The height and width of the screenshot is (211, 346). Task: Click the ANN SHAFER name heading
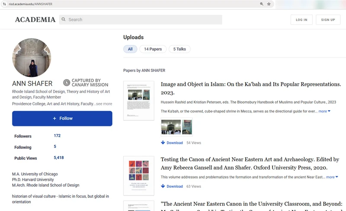32,83
